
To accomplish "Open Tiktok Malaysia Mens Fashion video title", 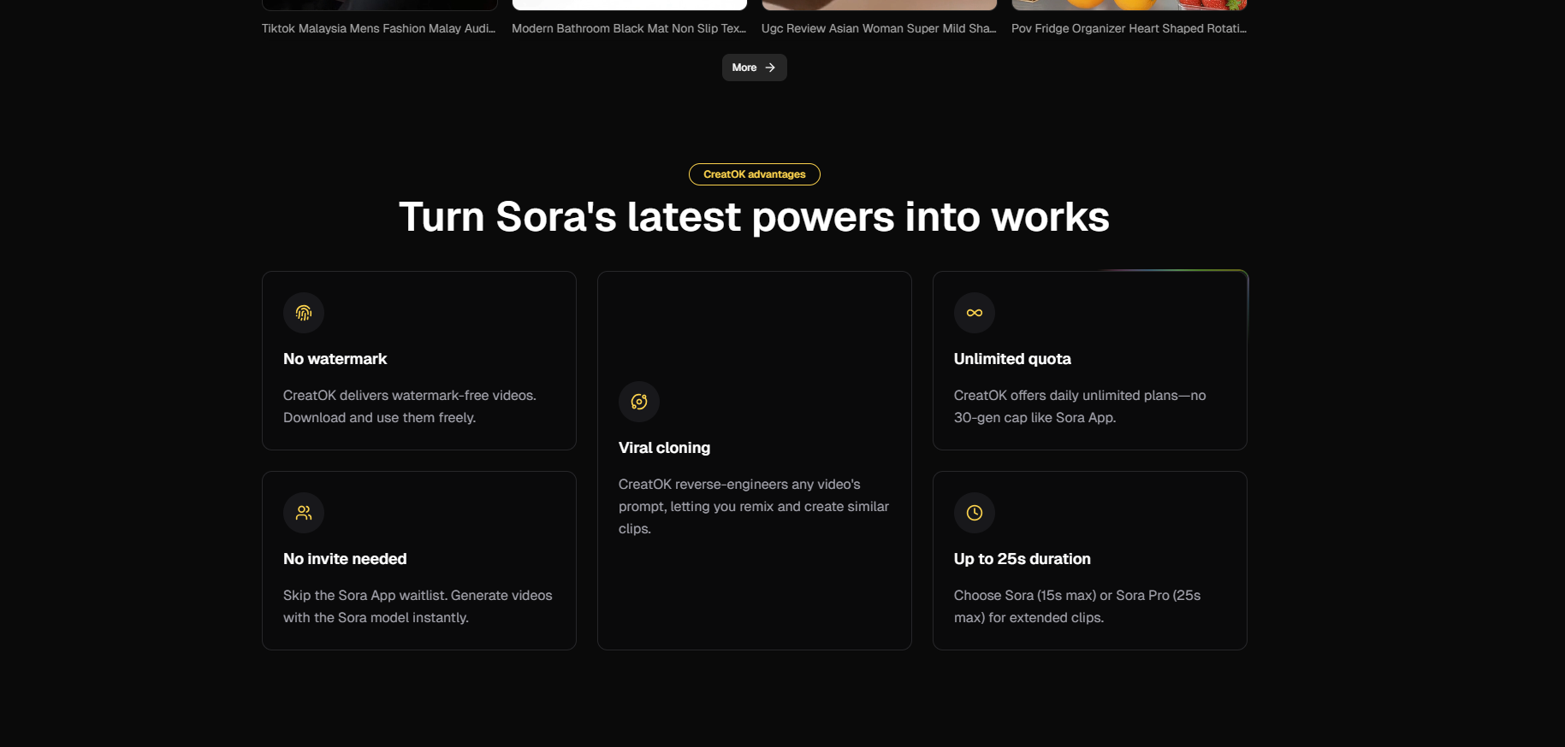I will (378, 28).
